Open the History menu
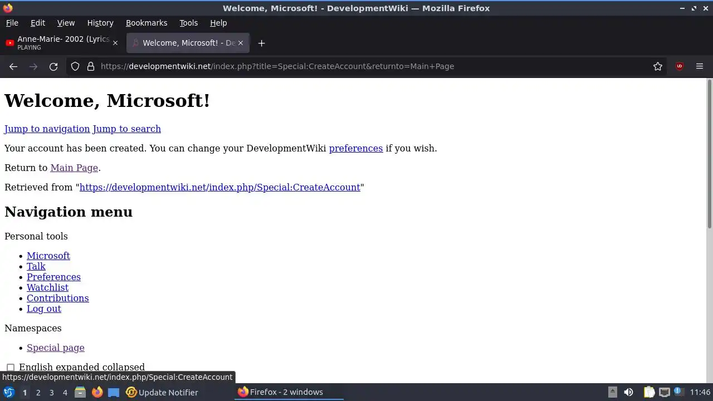 pos(100,23)
